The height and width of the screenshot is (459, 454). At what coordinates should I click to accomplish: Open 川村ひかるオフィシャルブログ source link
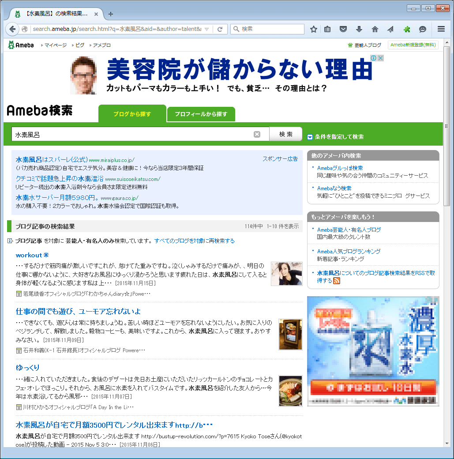[78, 407]
